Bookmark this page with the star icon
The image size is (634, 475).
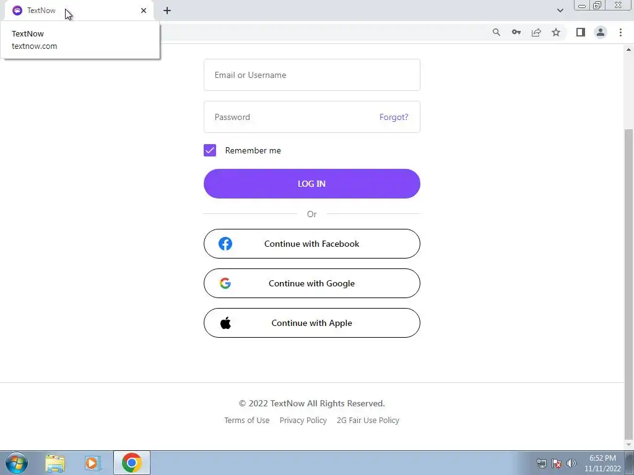556,32
